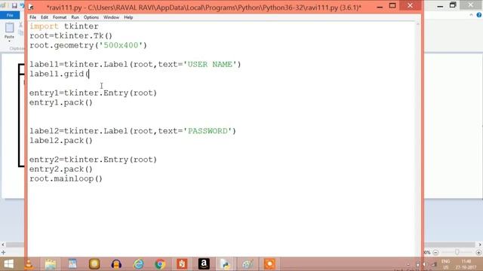Open the Edit menu in IDLE

coord(45,17)
